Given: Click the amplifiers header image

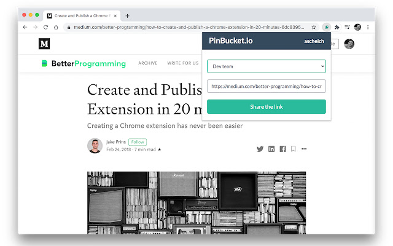Looking at the screenshot, I should click(x=196, y=203).
